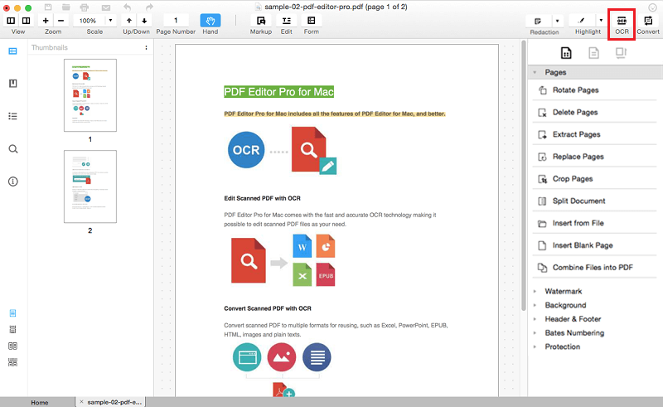This screenshot has height=407, width=663.
Task: Select the Redaction tool
Action: click(538, 21)
